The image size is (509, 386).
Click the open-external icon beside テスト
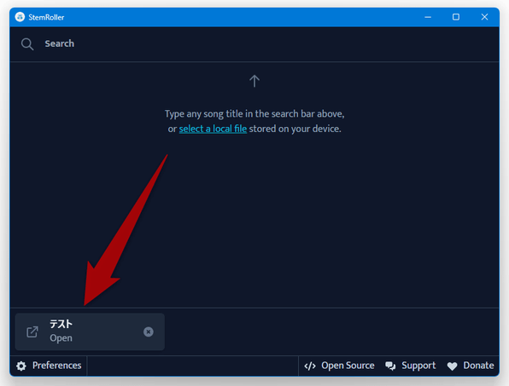pos(32,332)
